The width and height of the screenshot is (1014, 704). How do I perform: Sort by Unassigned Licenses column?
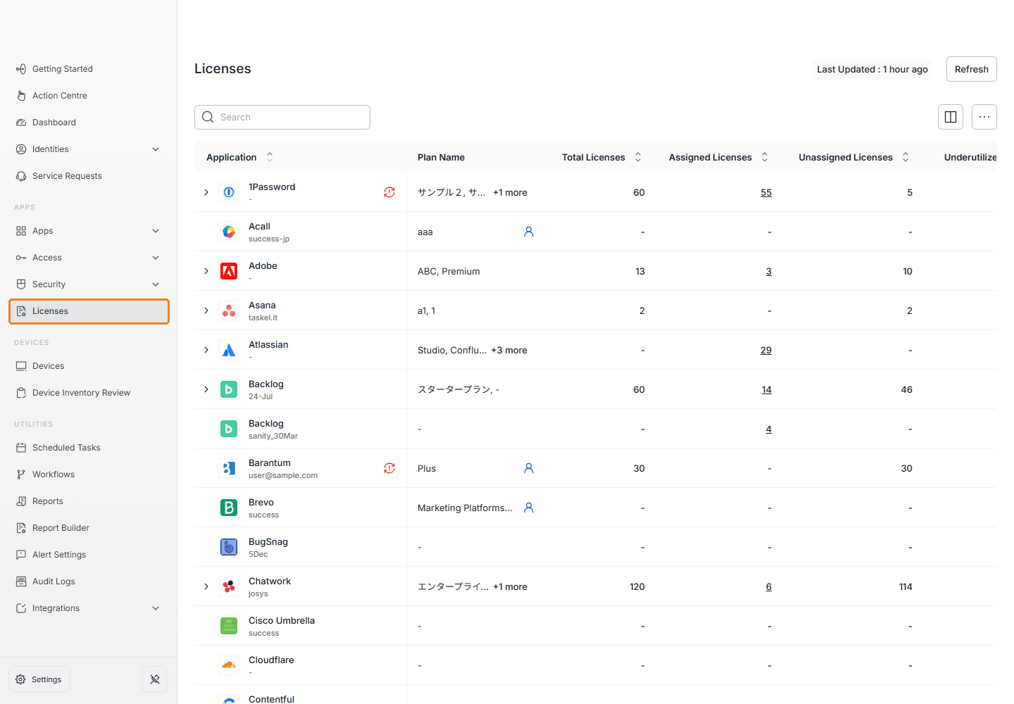tap(906, 157)
